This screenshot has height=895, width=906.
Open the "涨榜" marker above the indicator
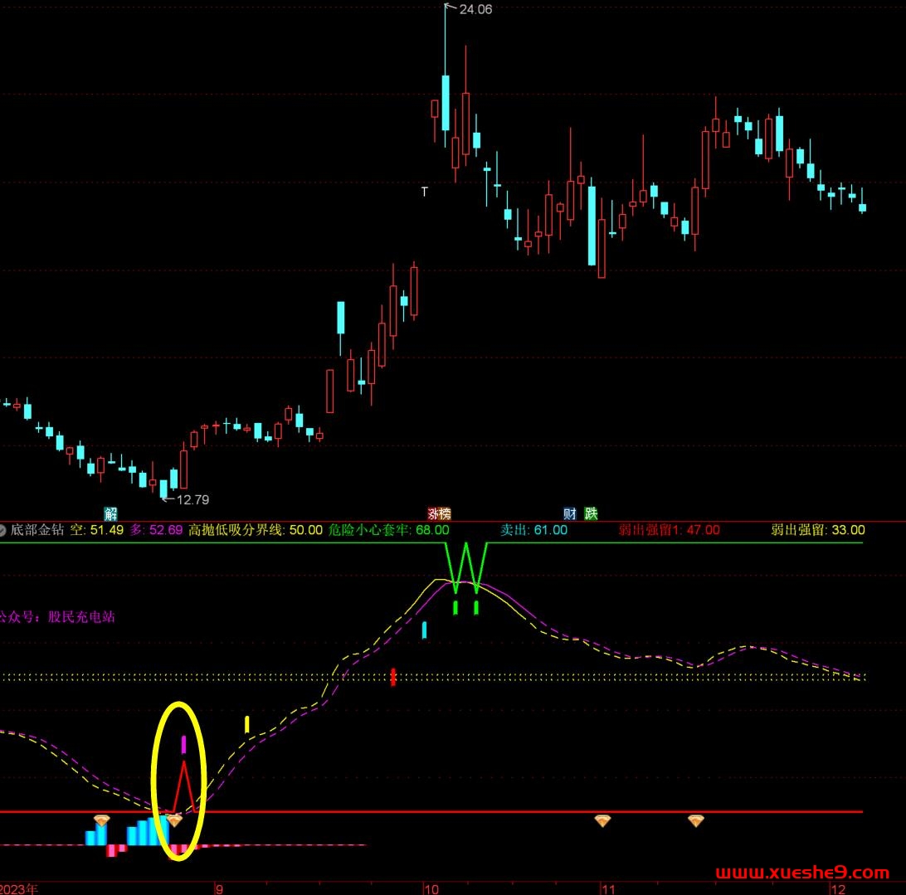point(439,513)
